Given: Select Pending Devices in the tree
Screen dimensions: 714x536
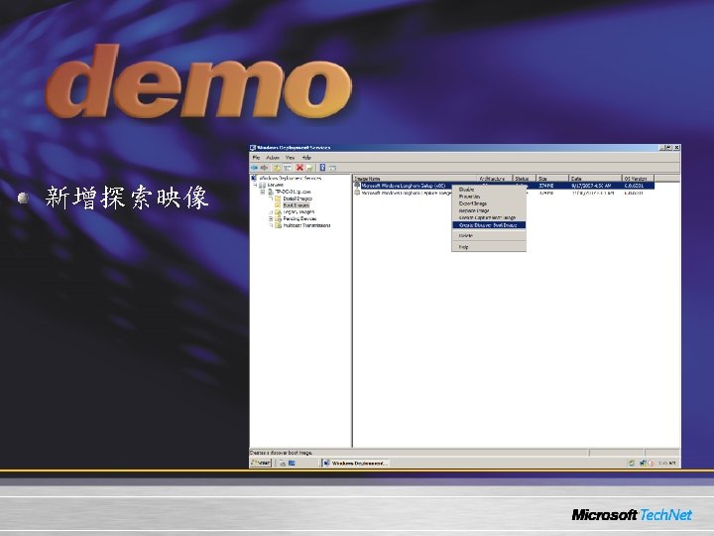Looking at the screenshot, I should pos(299,218).
